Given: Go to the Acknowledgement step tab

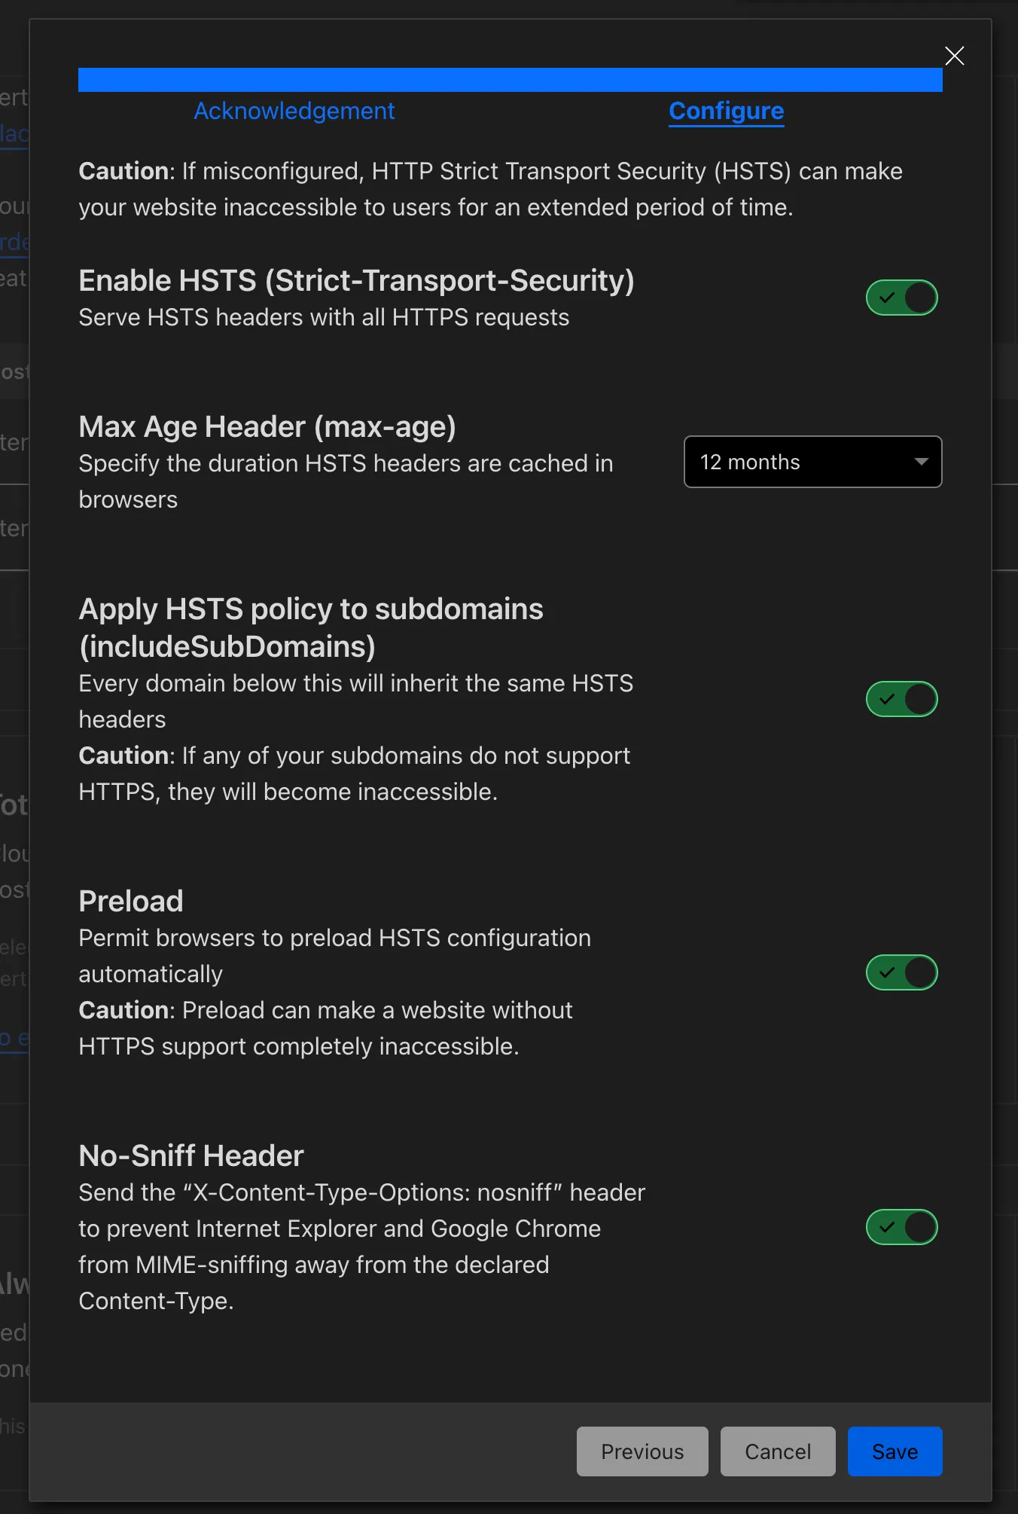Looking at the screenshot, I should coord(294,111).
